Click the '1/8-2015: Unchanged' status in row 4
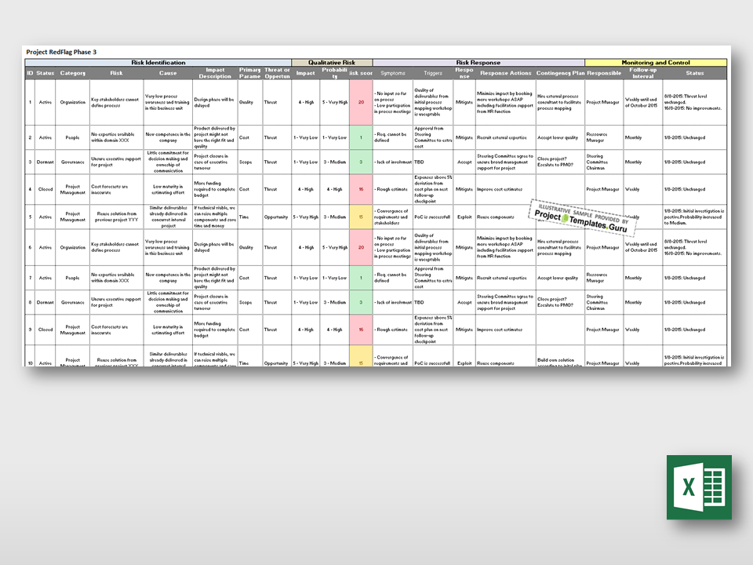 click(x=694, y=189)
